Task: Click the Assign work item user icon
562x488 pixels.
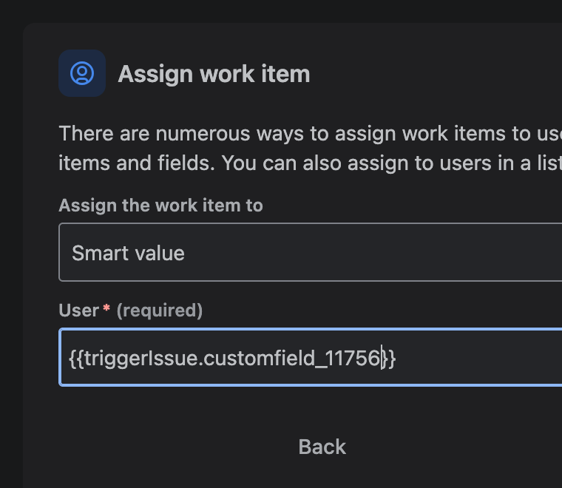Action: (82, 73)
